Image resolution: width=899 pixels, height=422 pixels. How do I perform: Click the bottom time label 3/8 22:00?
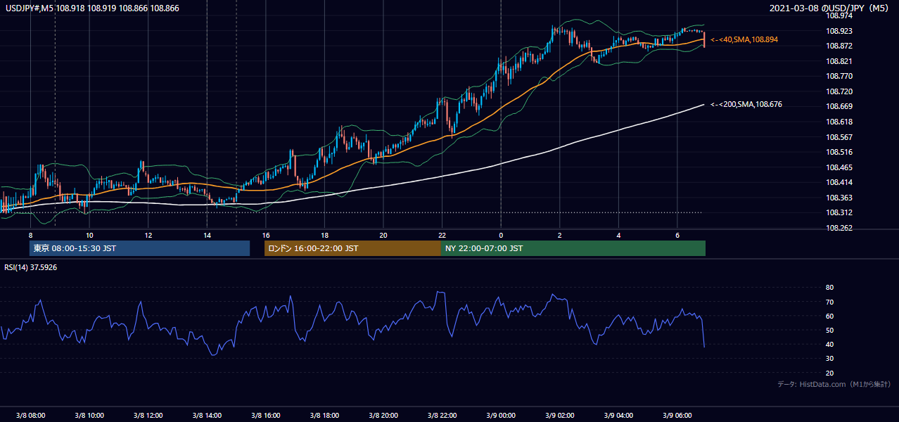[442, 416]
